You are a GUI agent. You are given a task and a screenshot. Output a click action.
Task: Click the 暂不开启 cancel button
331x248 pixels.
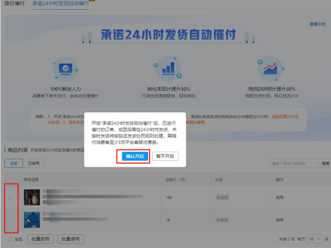pos(165,156)
